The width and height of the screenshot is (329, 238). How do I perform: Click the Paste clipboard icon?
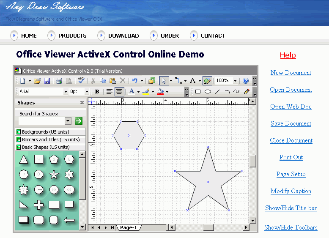113,81
